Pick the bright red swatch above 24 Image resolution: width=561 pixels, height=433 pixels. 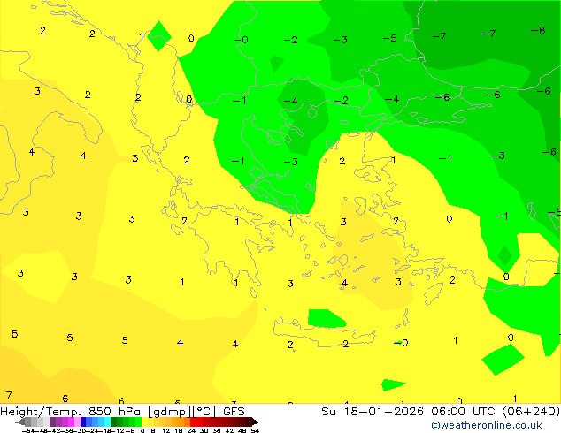(x=193, y=422)
